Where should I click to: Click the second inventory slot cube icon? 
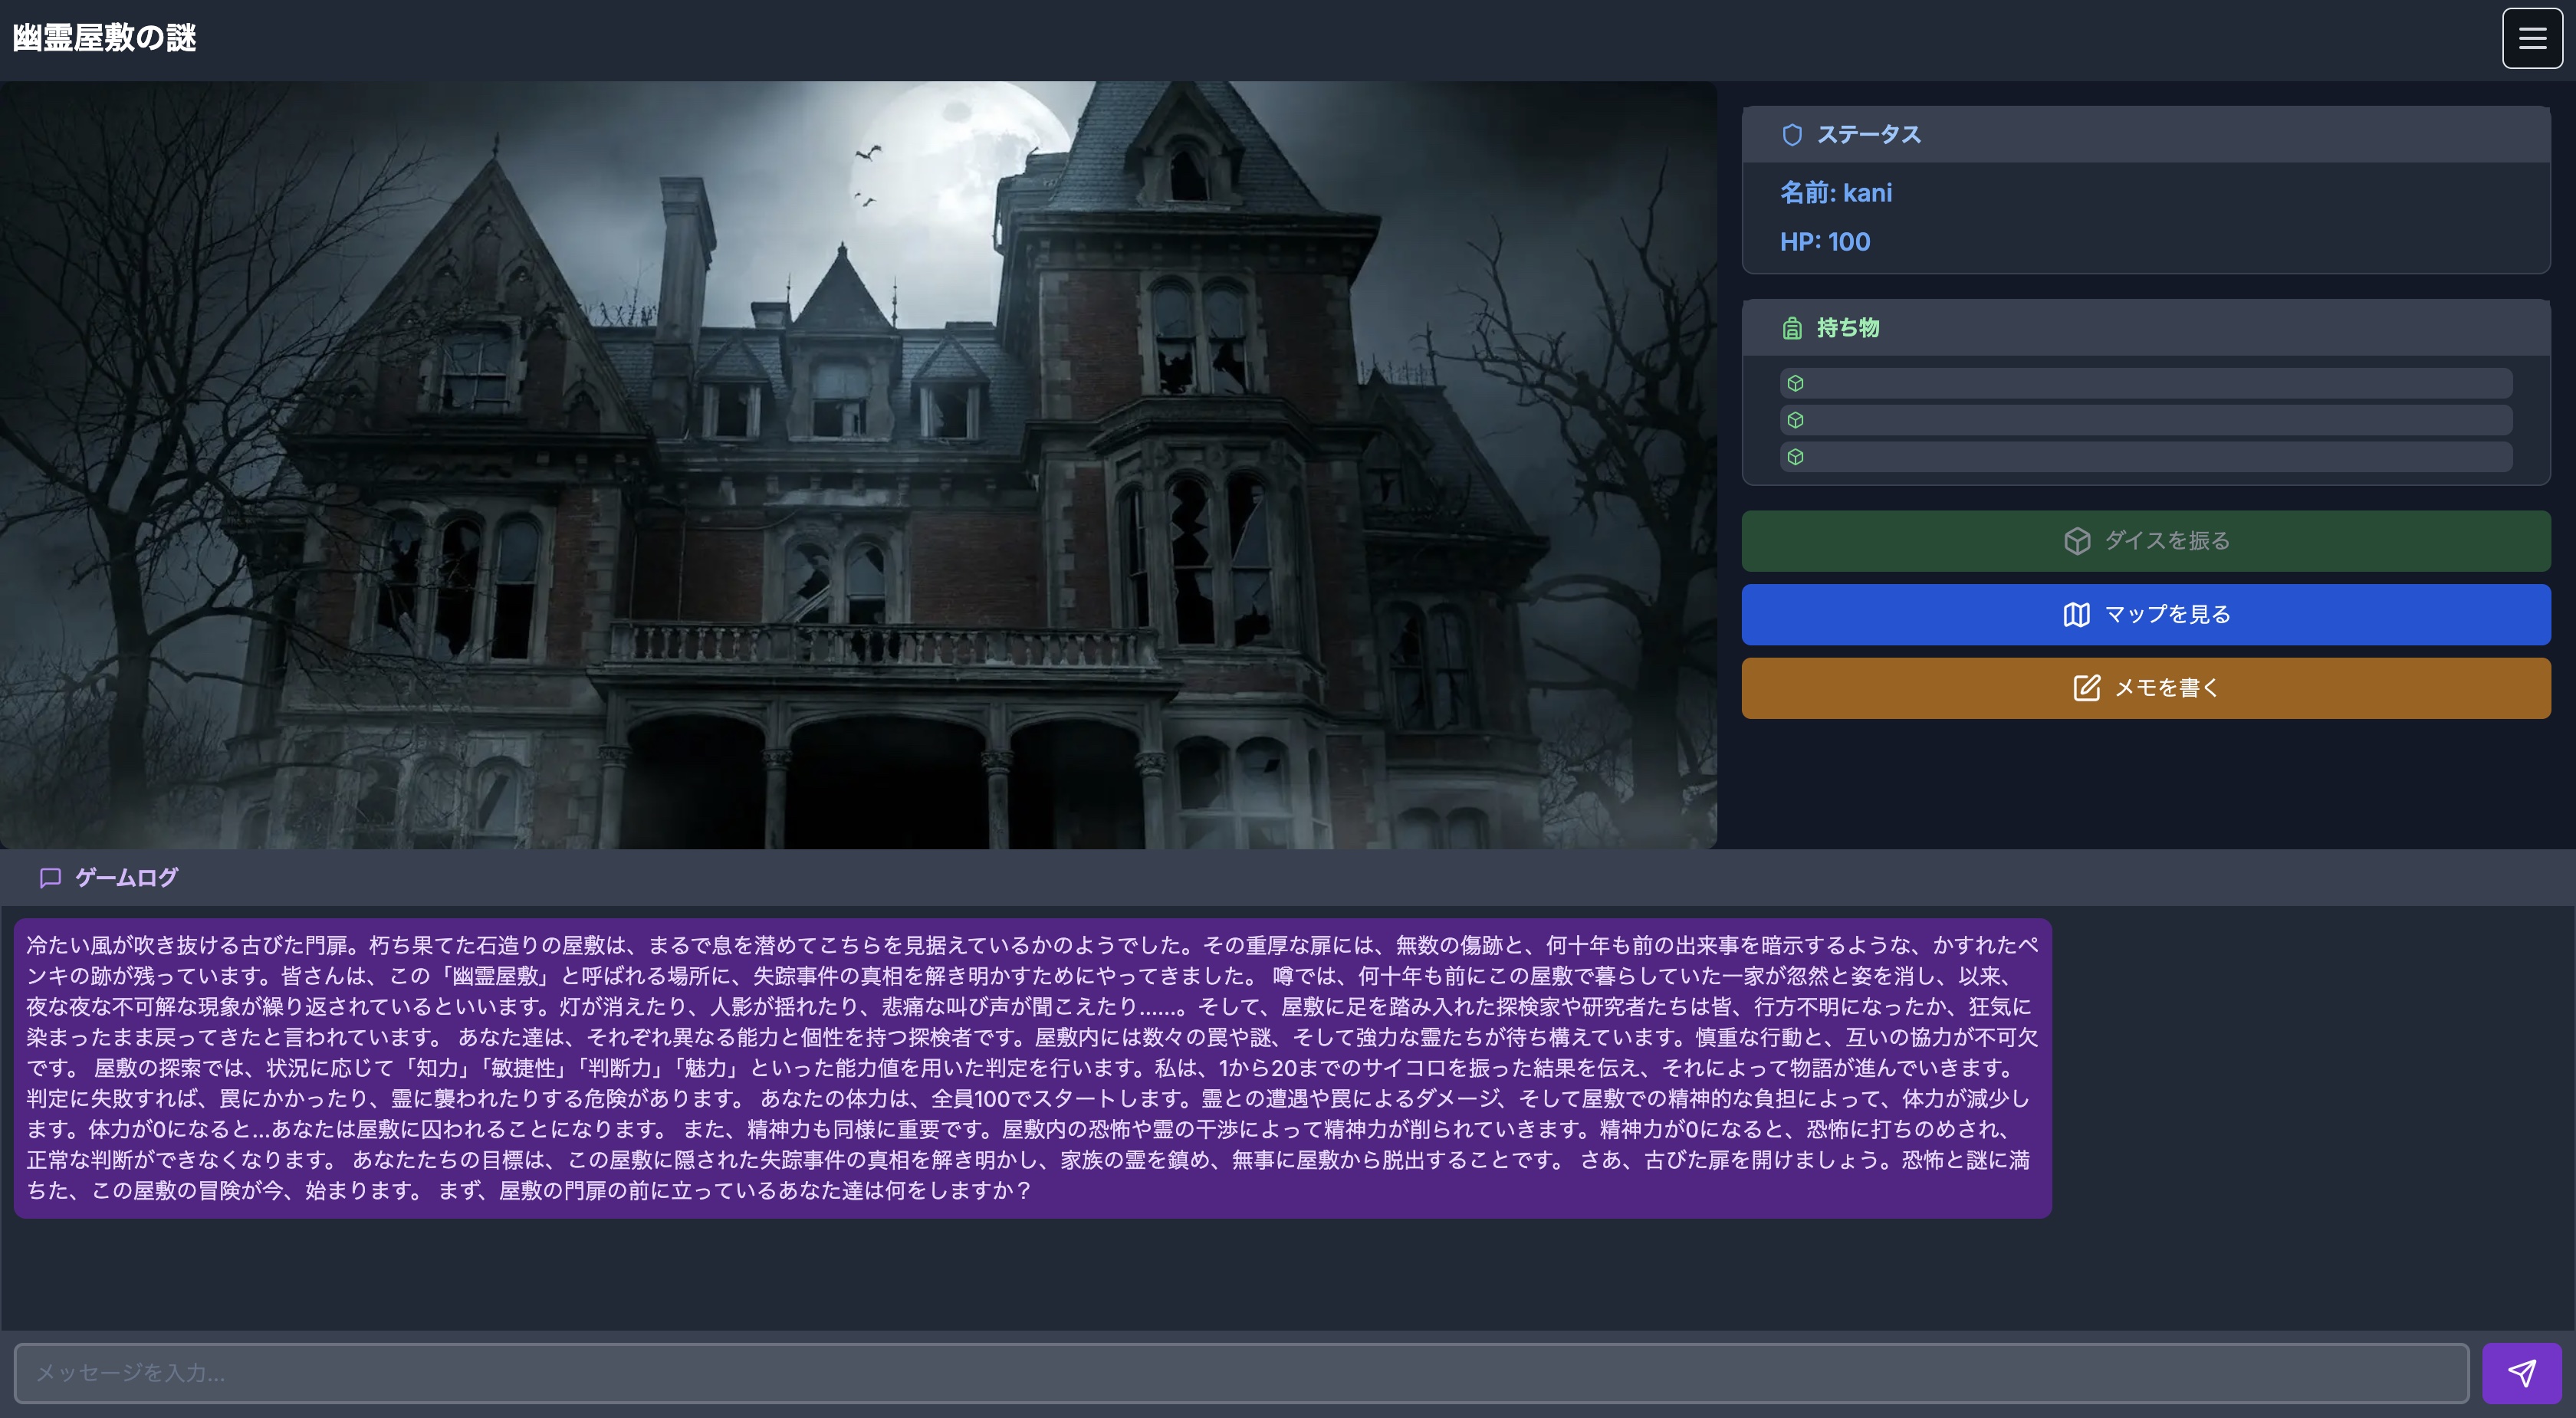point(1795,420)
